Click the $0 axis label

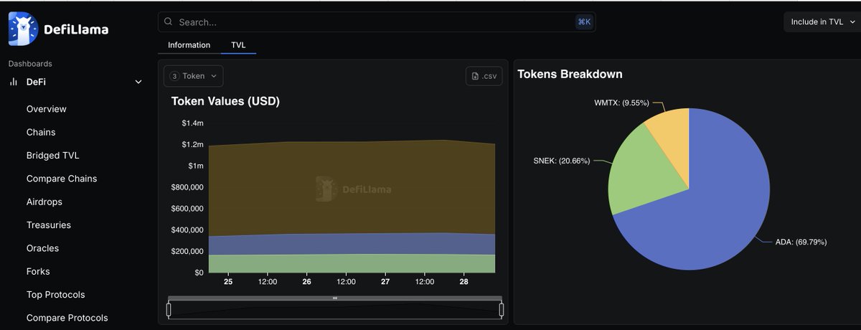pos(198,273)
